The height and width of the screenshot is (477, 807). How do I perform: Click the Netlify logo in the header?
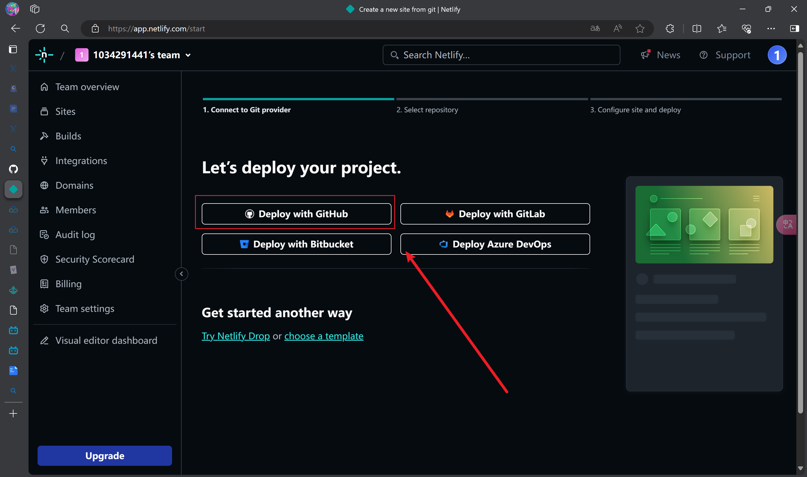click(44, 55)
